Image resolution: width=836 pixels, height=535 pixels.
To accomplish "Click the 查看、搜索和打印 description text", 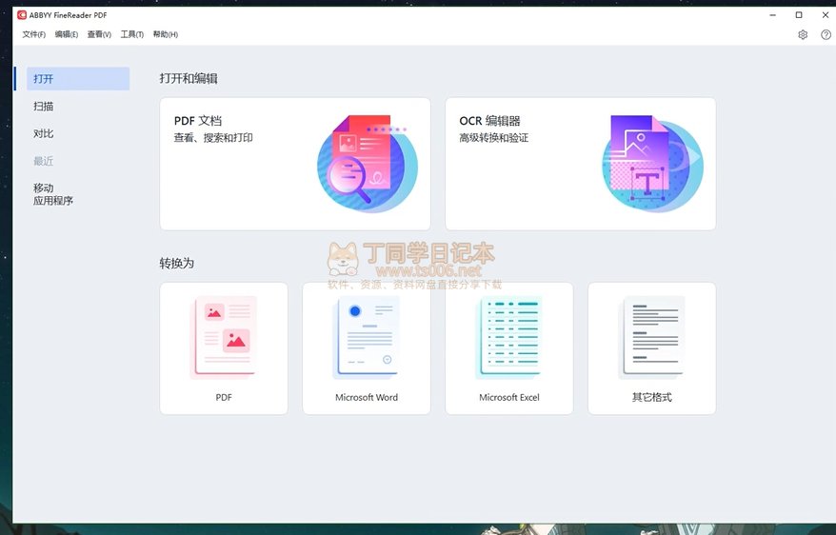I will pyautogui.click(x=213, y=138).
